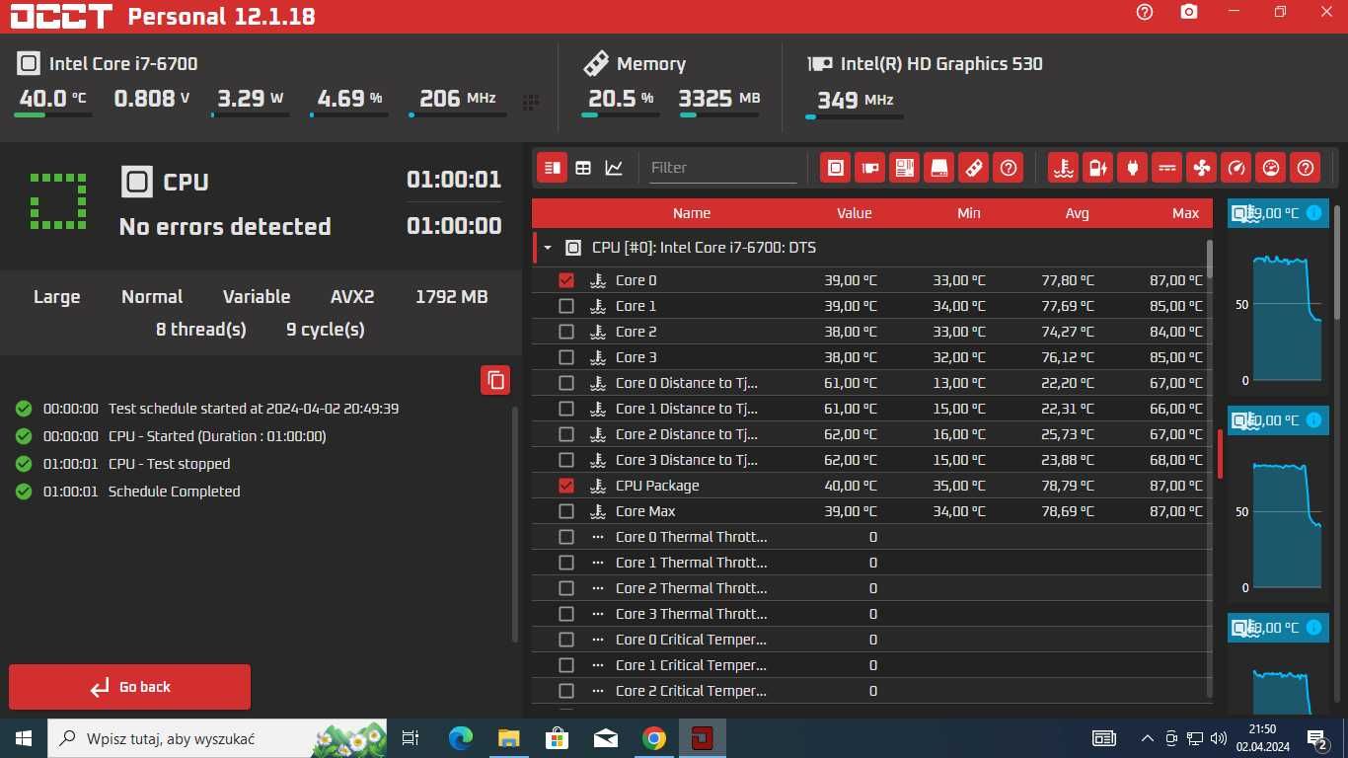Filter sensors by fan icon

point(1201,168)
